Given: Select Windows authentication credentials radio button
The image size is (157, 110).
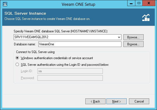Looking at the screenshot, I should coord(17,58).
